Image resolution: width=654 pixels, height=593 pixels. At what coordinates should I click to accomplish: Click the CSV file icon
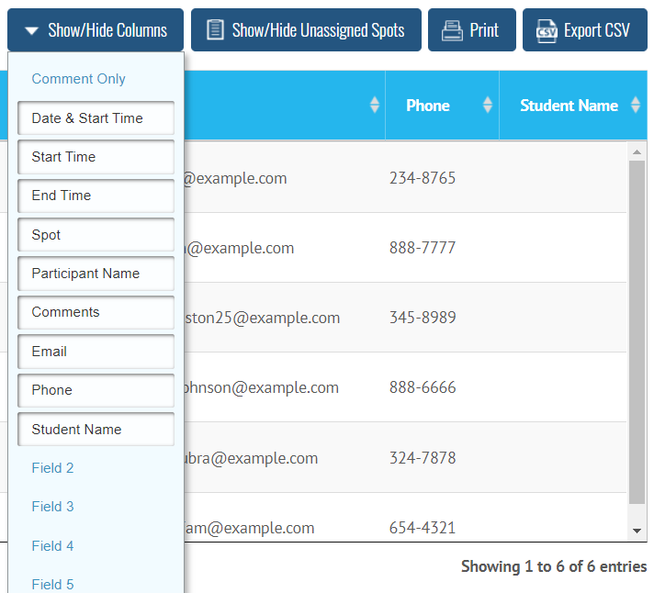547,30
